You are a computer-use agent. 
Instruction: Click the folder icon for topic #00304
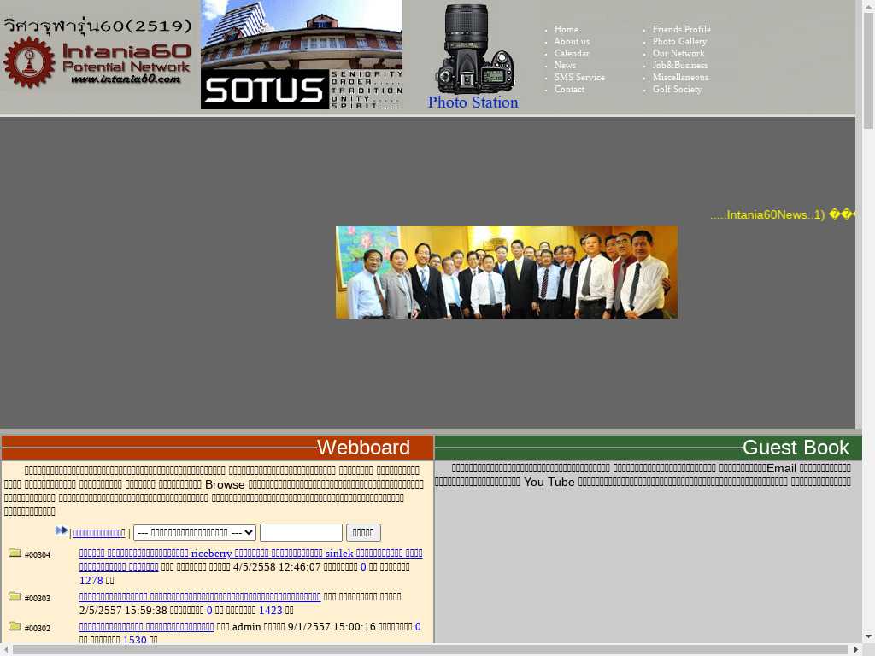click(x=15, y=553)
